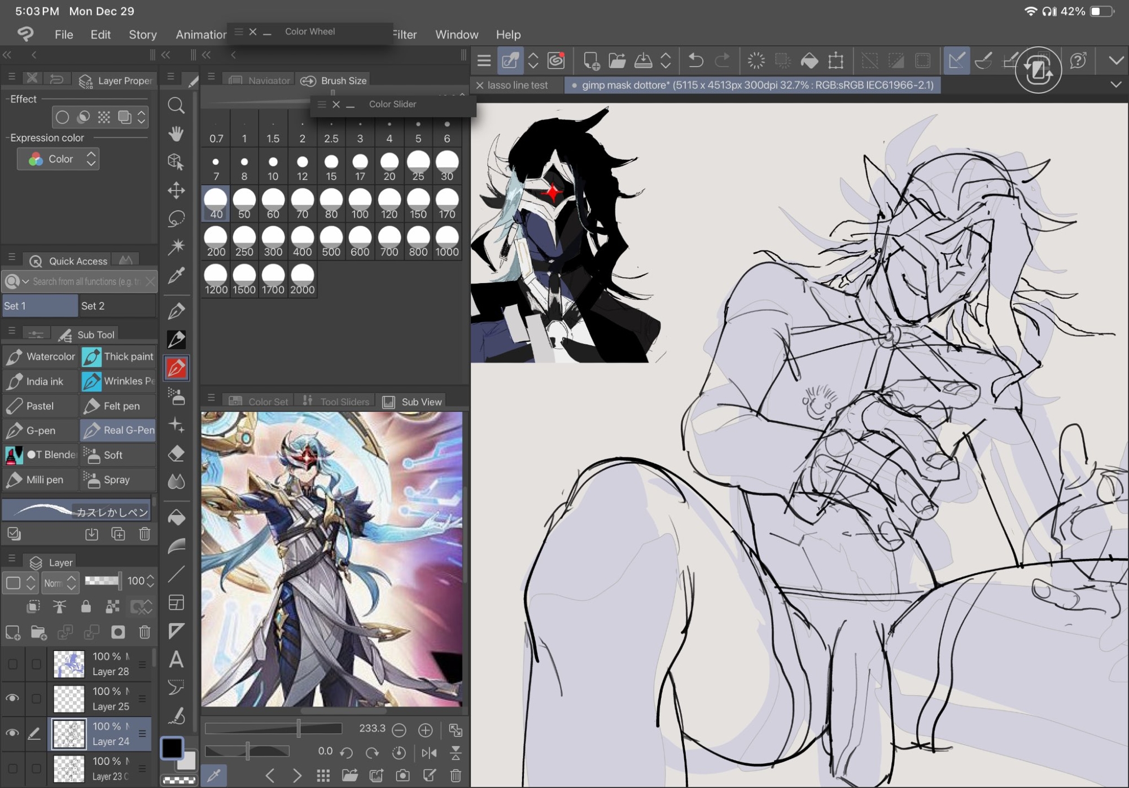Select the Eyedropper tool
Viewport: 1129px width, 788px height.
176,275
